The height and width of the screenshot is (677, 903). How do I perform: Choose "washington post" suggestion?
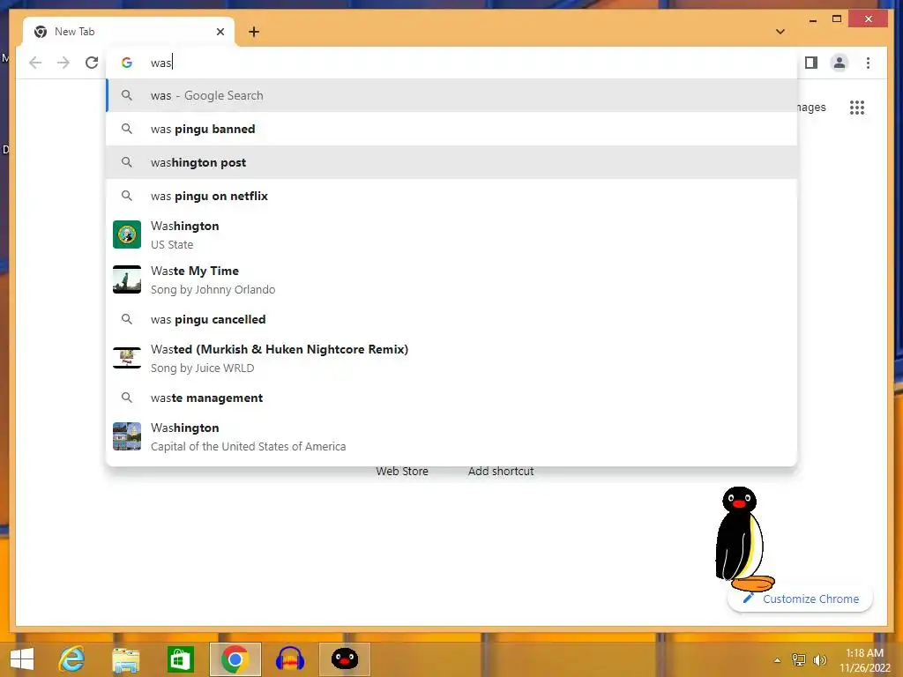coord(452,162)
